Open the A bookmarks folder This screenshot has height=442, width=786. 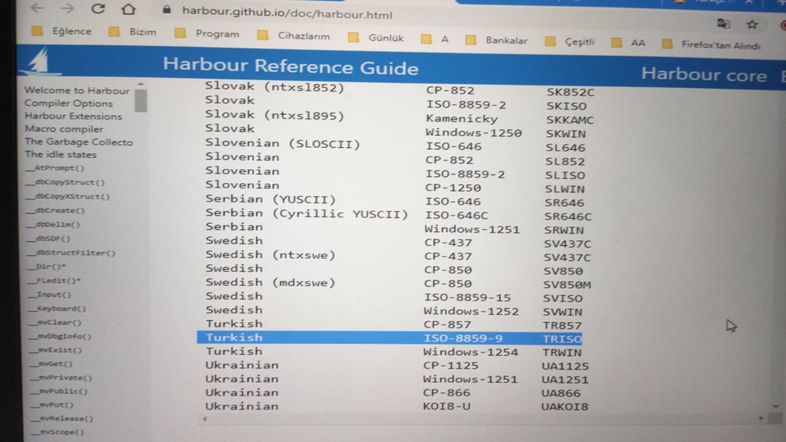pyautogui.click(x=435, y=39)
